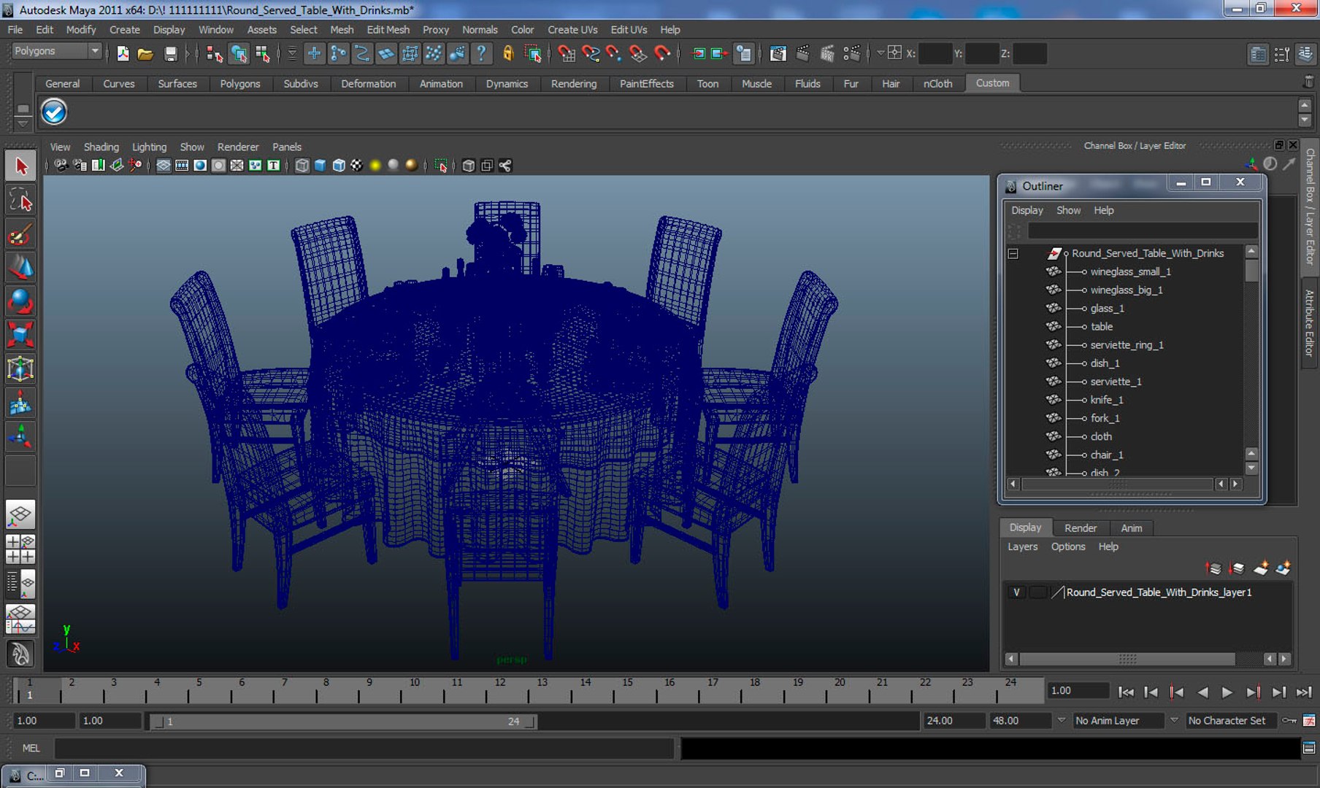Select the Scale tool cube icon
Screen dimensions: 1320x788
[20, 335]
